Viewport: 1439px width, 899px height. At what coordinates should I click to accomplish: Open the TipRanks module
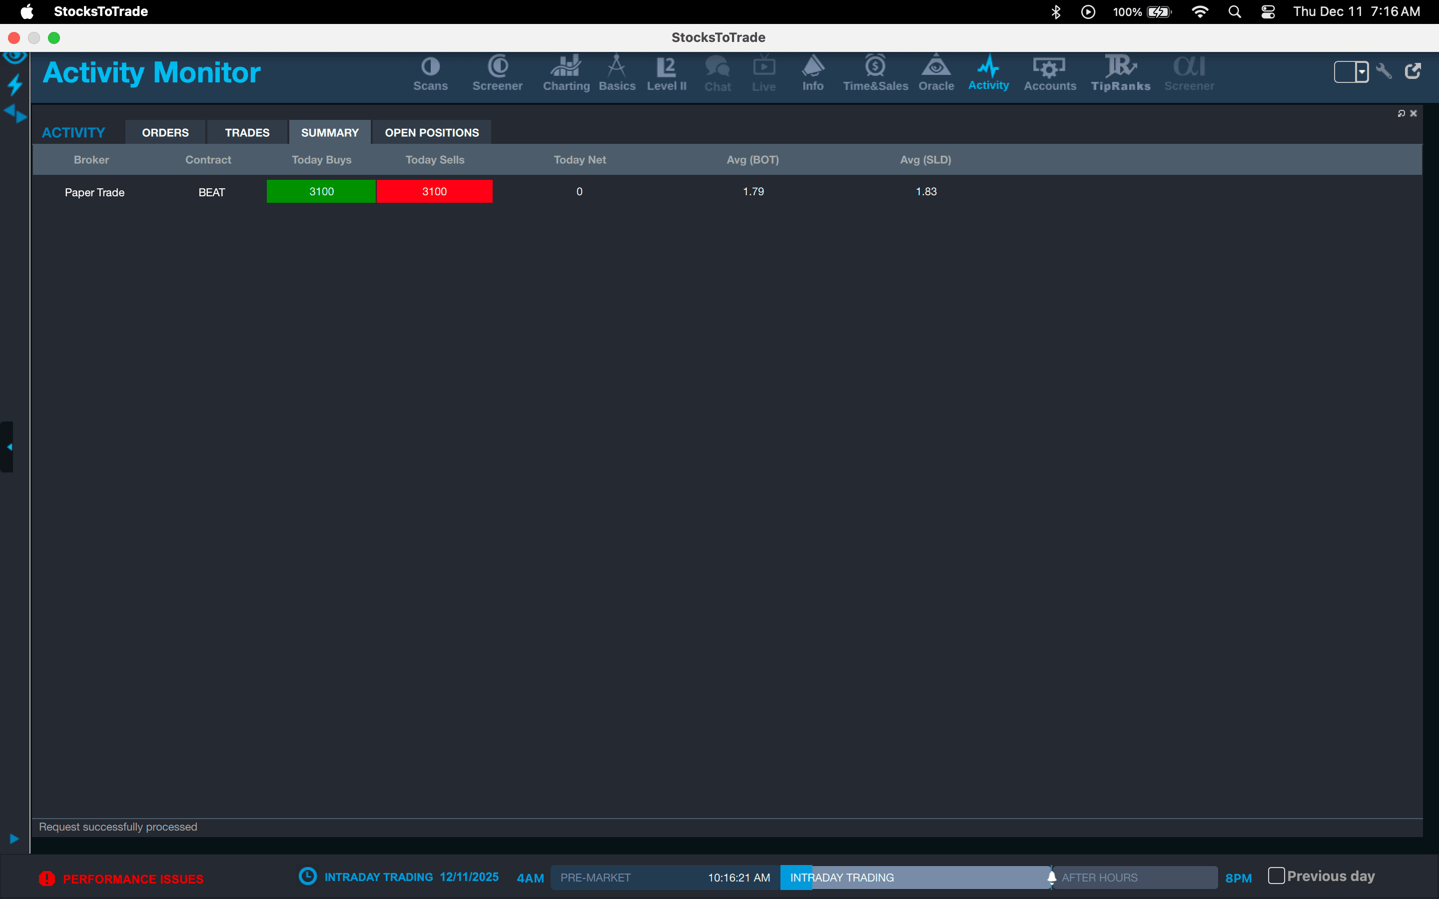click(1120, 74)
